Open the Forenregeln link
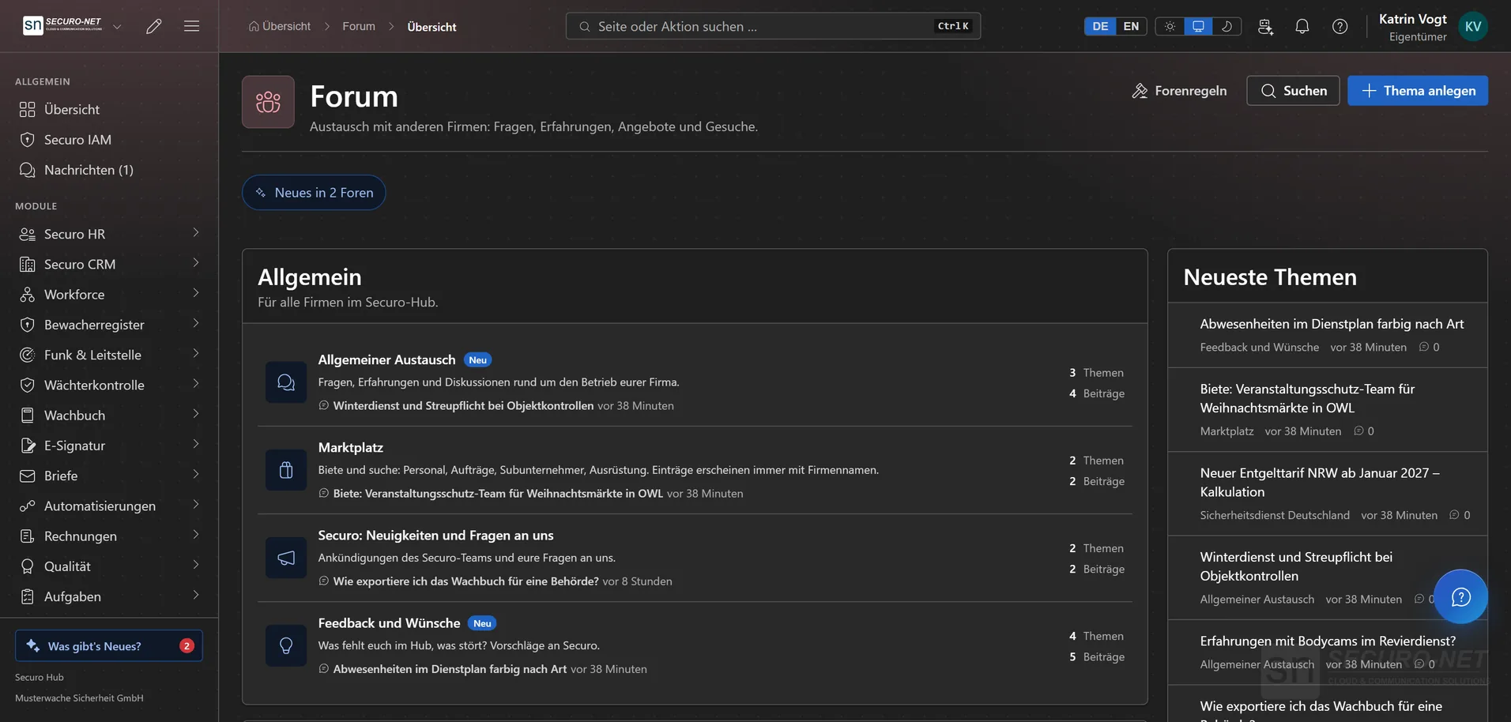 1179,91
